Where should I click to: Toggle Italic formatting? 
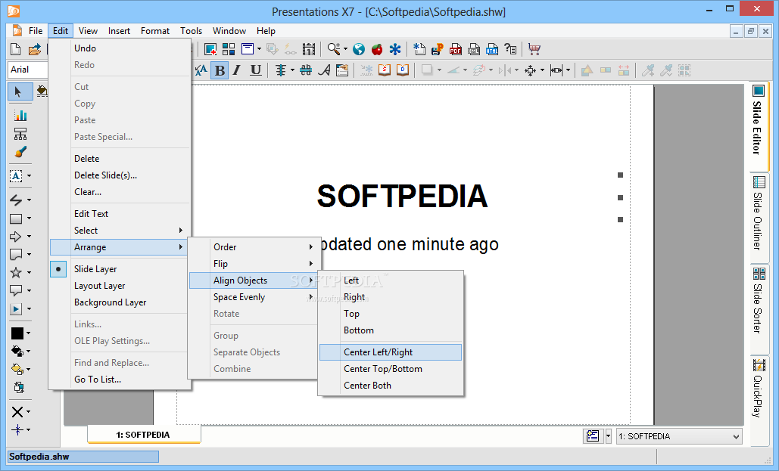pos(237,70)
